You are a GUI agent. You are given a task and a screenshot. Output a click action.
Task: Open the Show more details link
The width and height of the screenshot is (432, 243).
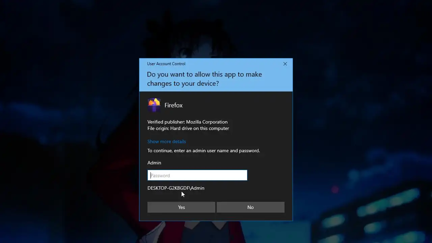[x=167, y=141]
